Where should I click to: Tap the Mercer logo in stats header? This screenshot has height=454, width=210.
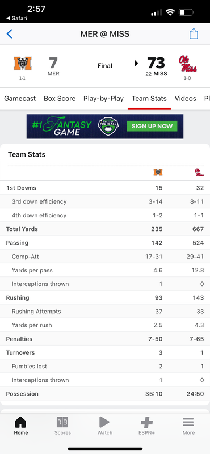coord(158,173)
